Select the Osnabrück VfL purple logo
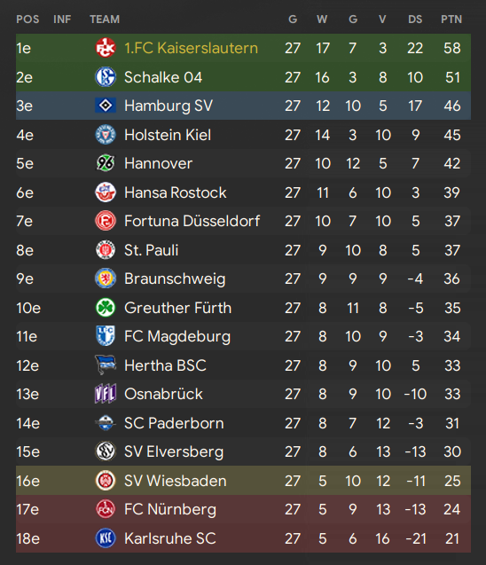 click(x=106, y=394)
